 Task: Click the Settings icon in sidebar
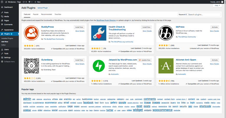pos(2,58)
